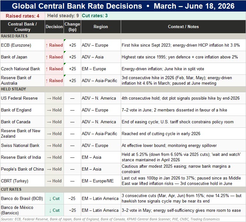
Task: Select the 'Held steady: 9' summary cell
Action: 63,16
